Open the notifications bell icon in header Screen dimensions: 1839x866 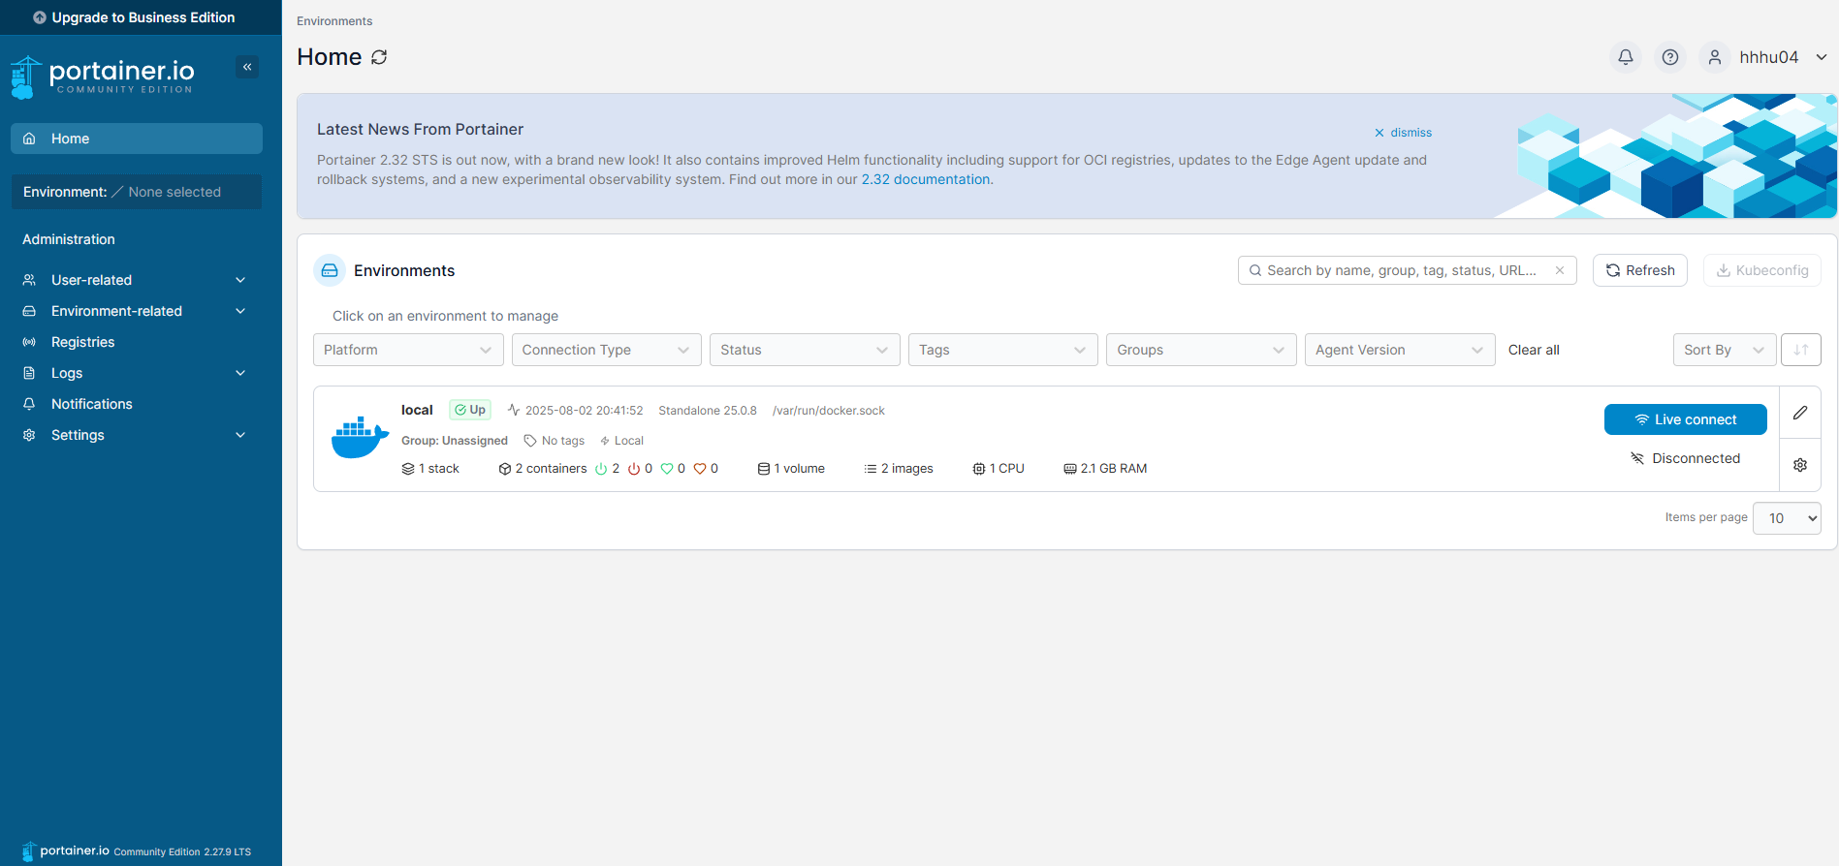pos(1626,57)
